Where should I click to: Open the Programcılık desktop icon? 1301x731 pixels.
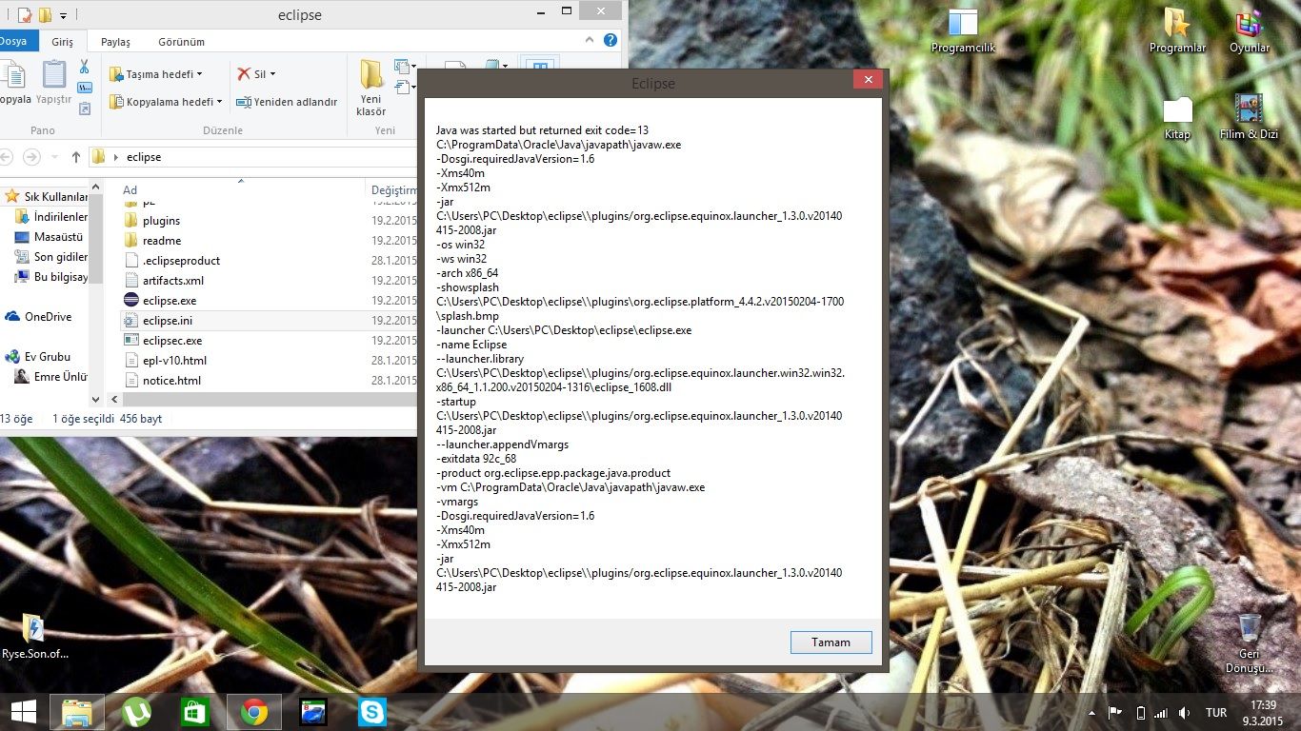963,31
